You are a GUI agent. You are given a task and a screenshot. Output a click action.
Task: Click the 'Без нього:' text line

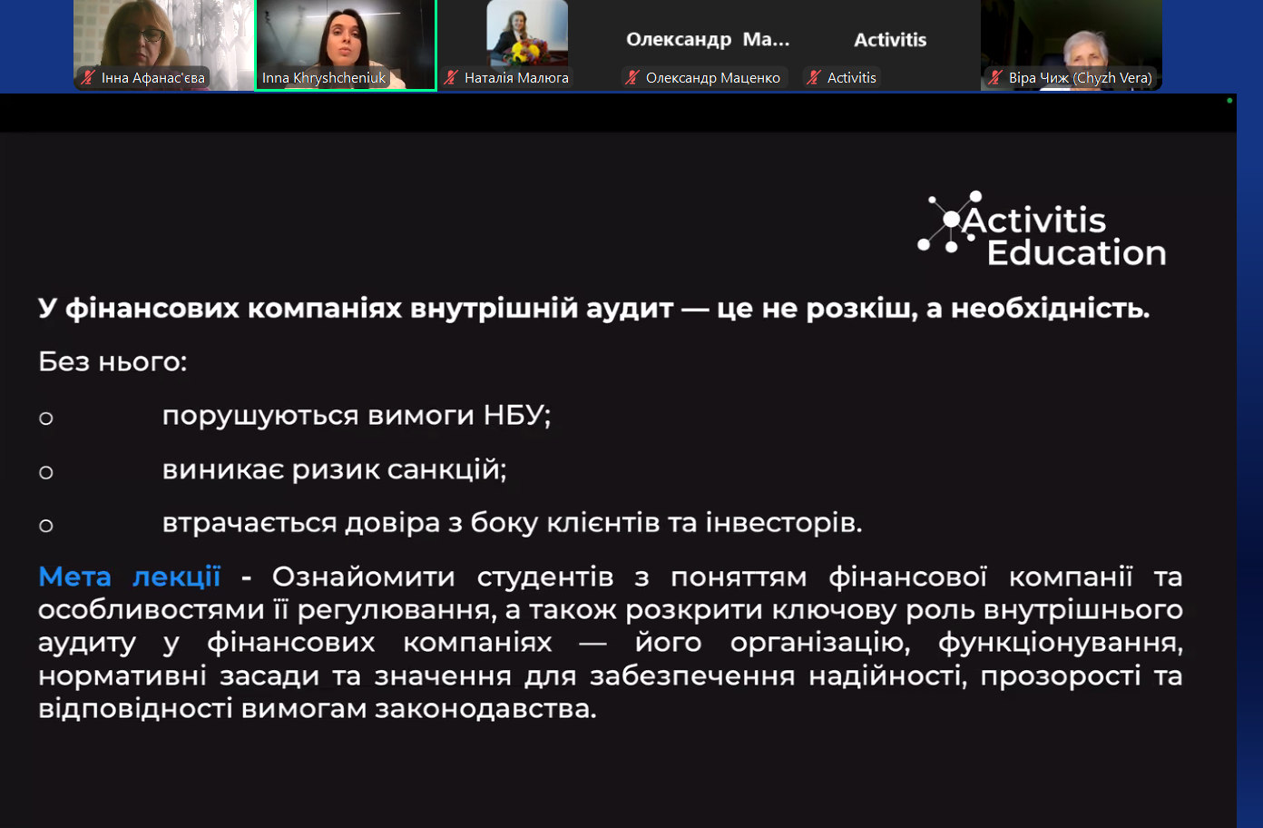click(x=113, y=362)
